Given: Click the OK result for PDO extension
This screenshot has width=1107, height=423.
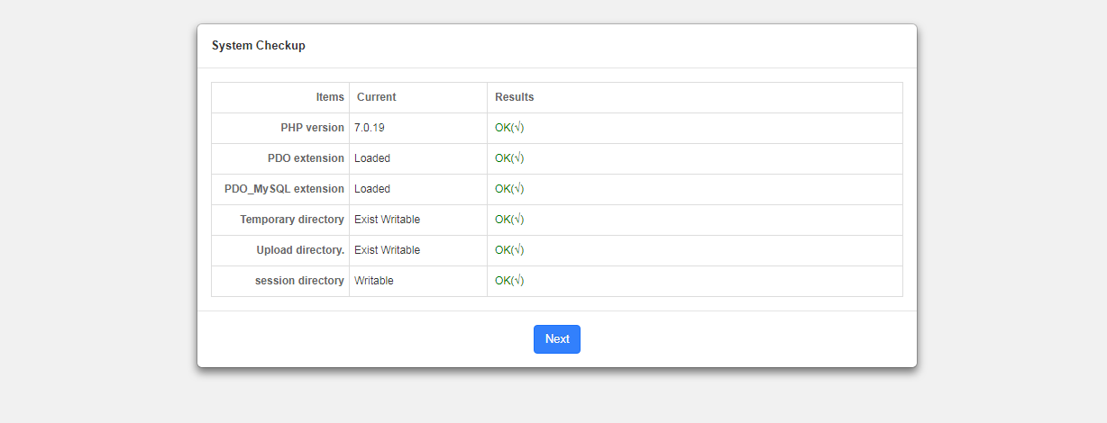Looking at the screenshot, I should [509, 158].
